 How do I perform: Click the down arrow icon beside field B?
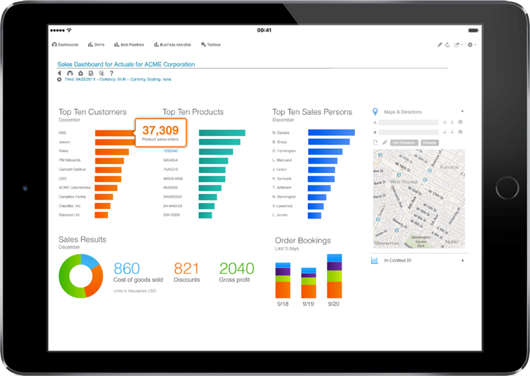[453, 132]
